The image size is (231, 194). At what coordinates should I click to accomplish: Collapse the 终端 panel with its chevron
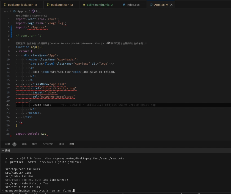3,150
